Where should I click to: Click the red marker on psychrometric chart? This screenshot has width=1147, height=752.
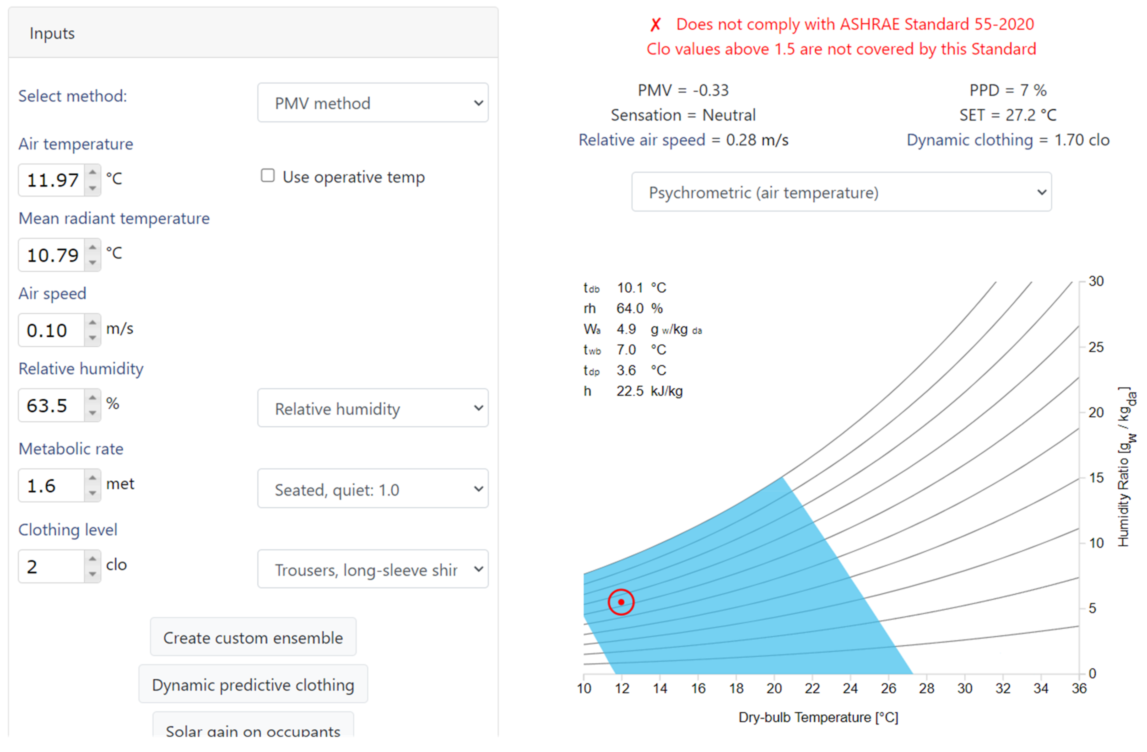coord(621,602)
